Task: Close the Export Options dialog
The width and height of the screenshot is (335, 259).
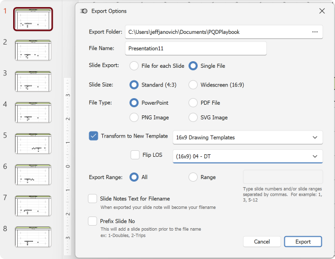Action: pyautogui.click(x=322, y=11)
